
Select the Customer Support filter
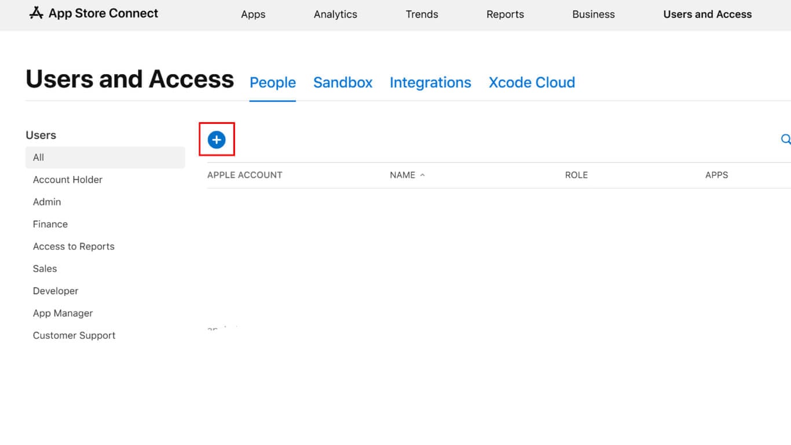74,336
